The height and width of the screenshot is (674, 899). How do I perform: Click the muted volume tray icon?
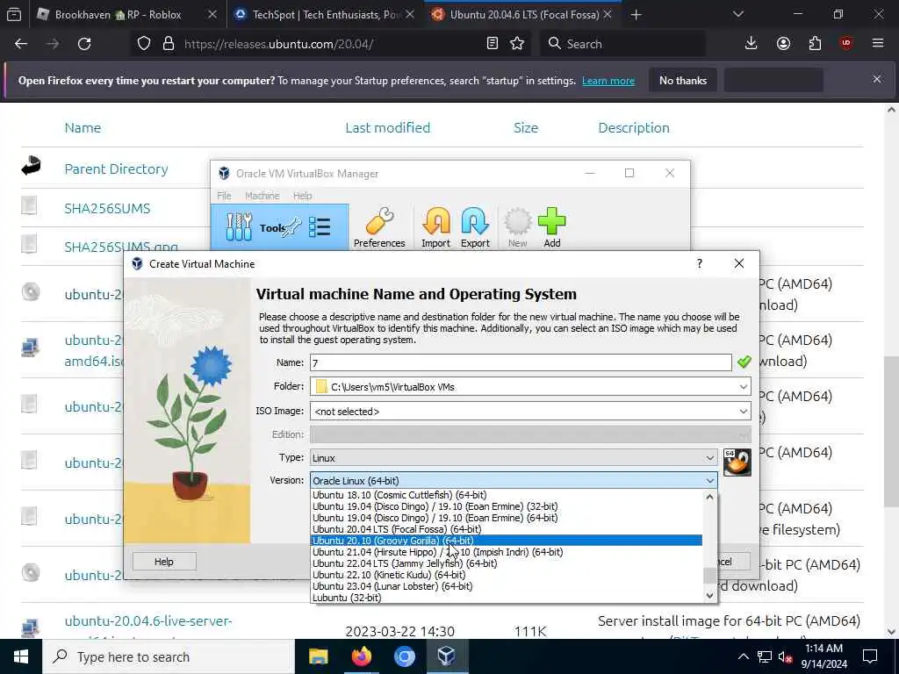point(786,657)
